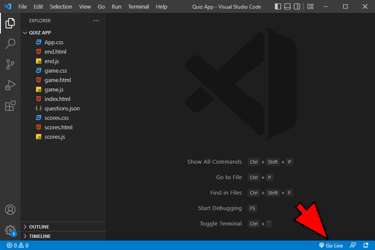Open the Go menu
The width and height of the screenshot is (375, 250).
coord(101,7)
